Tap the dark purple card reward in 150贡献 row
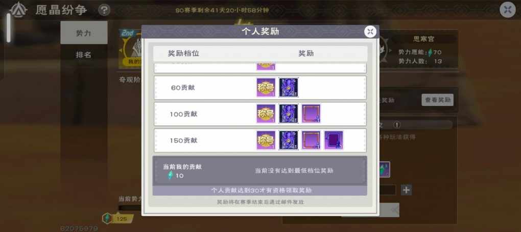521x232 pixels. click(x=334, y=140)
